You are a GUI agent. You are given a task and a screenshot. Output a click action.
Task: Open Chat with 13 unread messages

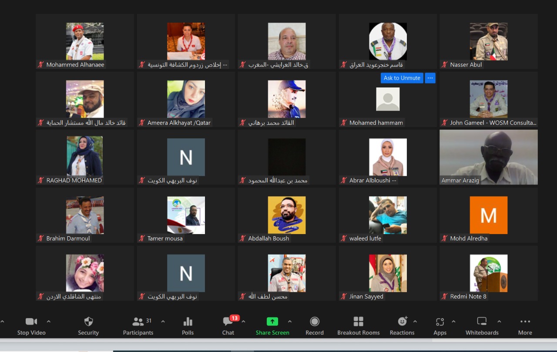click(x=228, y=322)
